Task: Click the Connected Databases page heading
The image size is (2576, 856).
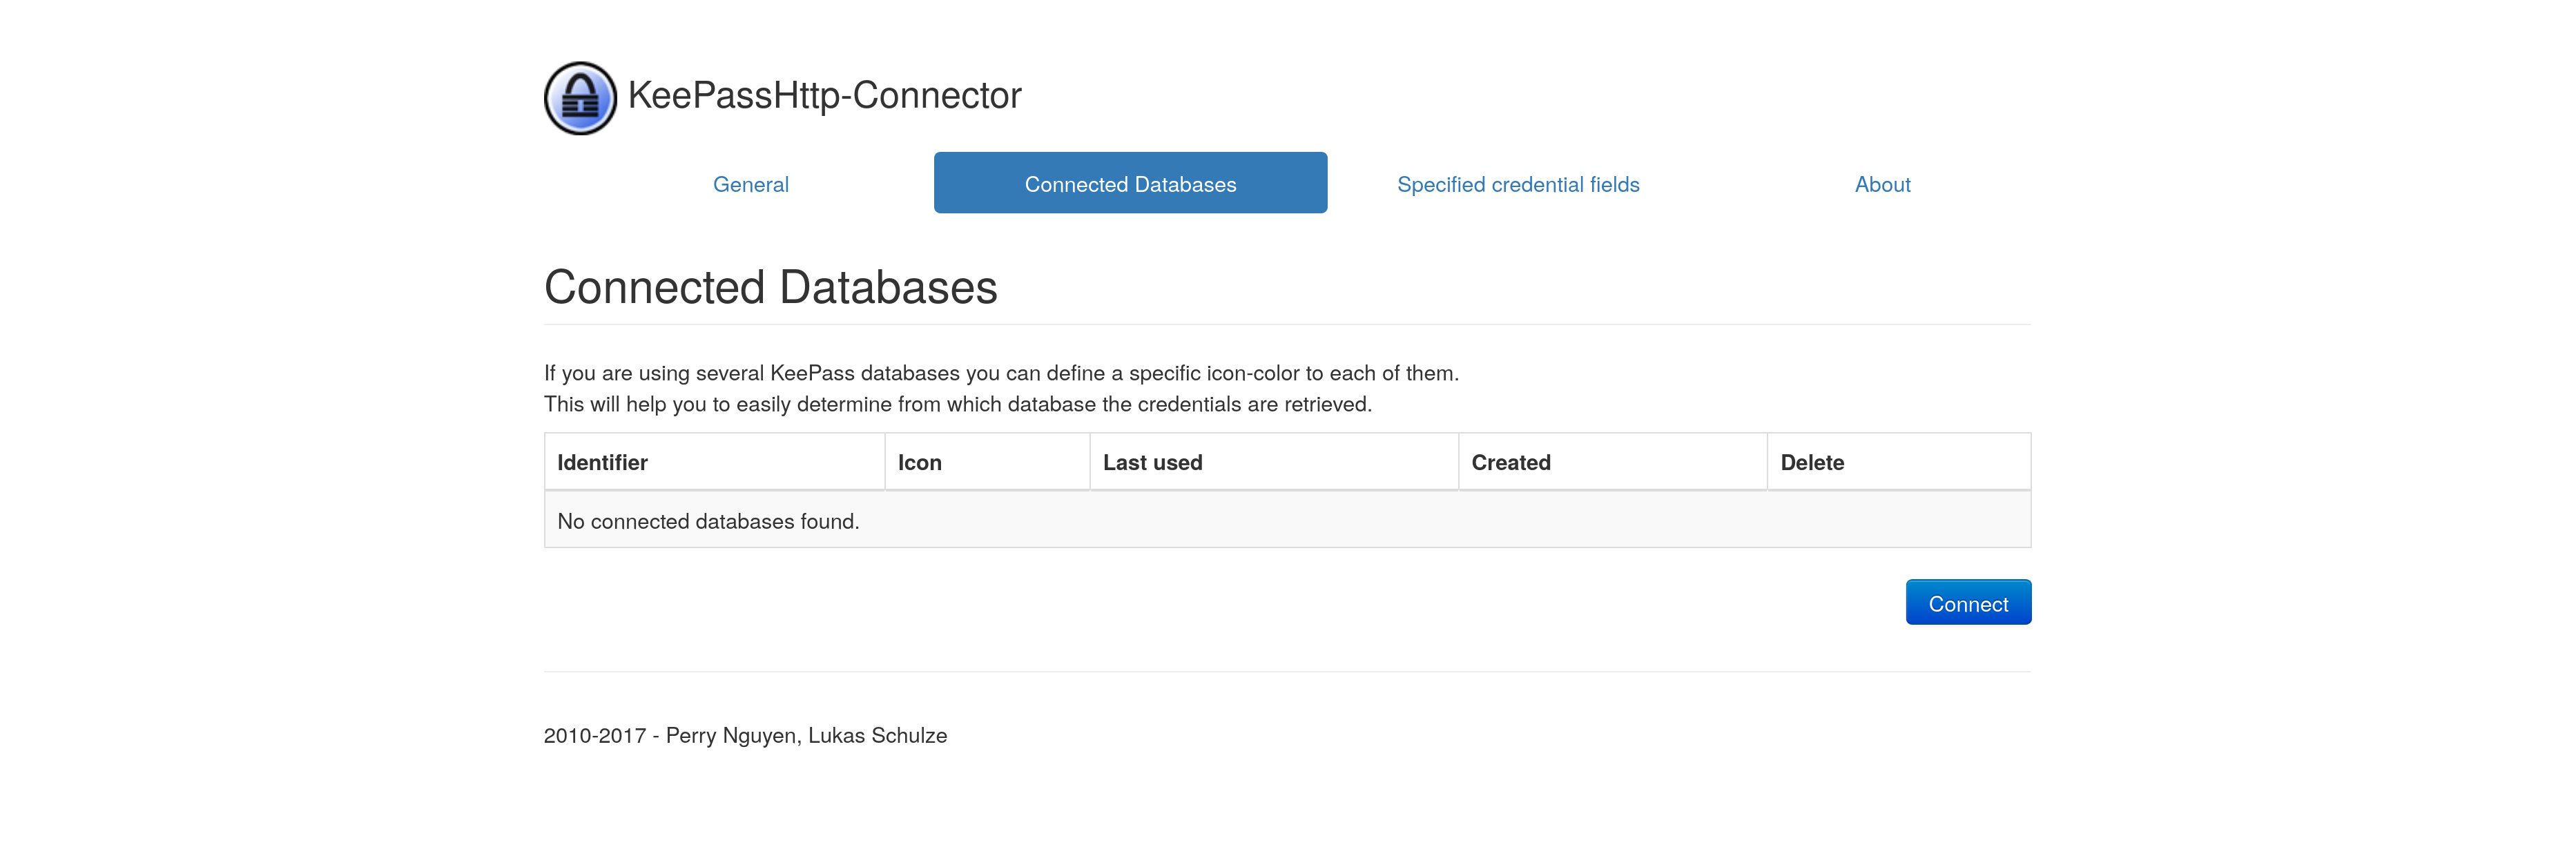Action: click(x=771, y=288)
